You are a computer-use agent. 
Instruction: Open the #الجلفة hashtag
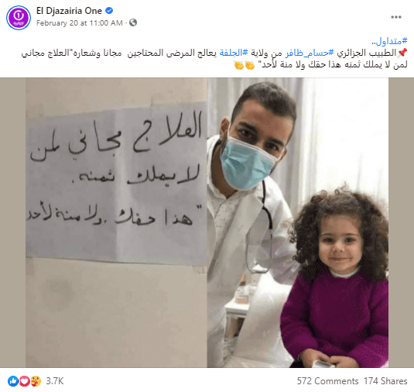234,53
